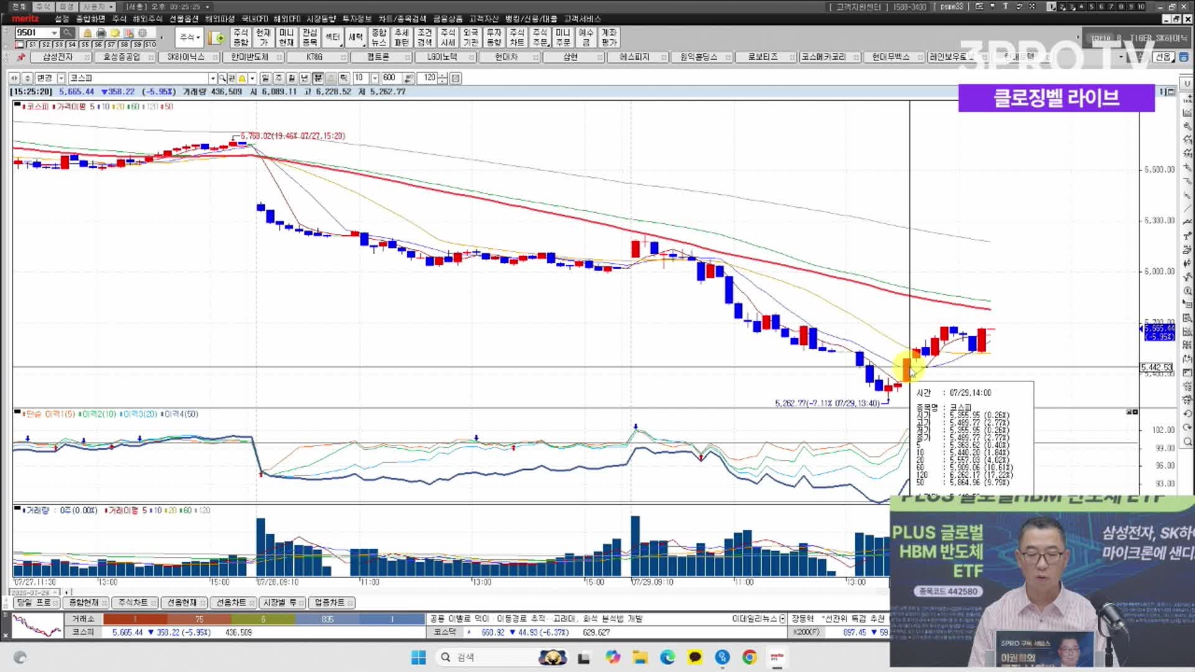The height and width of the screenshot is (672, 1195).
Task: Click the 거래소 red-to-blue market breadth bar
Action: pos(264,619)
